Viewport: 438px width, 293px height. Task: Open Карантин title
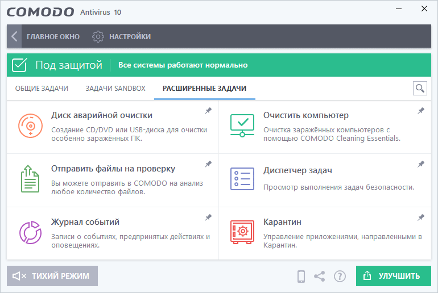pos(282,222)
